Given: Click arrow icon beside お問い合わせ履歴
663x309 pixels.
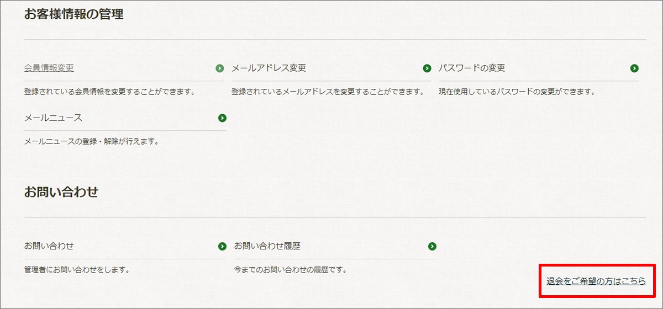Looking at the screenshot, I should (x=432, y=246).
